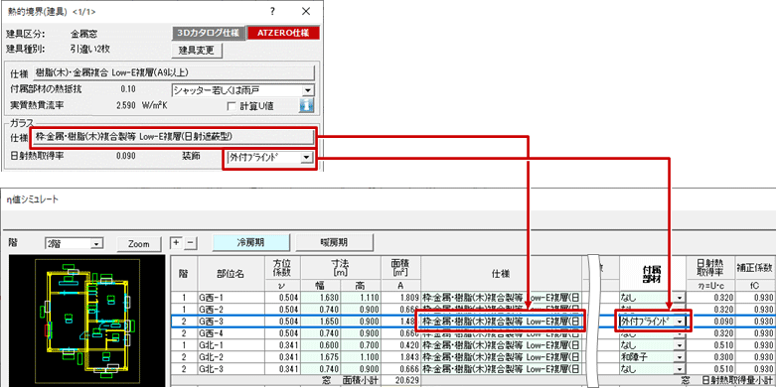Click height cell 1.110 in G西-1 row
Screen dimensions: 776x388
pos(361,298)
